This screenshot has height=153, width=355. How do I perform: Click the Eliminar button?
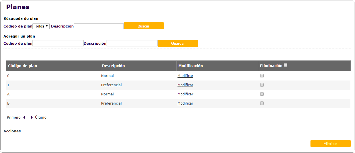(x=330, y=144)
